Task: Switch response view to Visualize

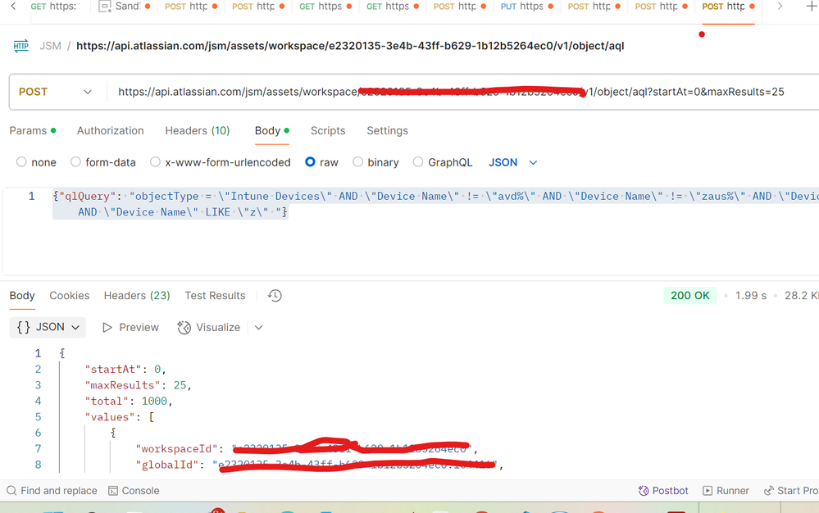Action: click(x=209, y=327)
